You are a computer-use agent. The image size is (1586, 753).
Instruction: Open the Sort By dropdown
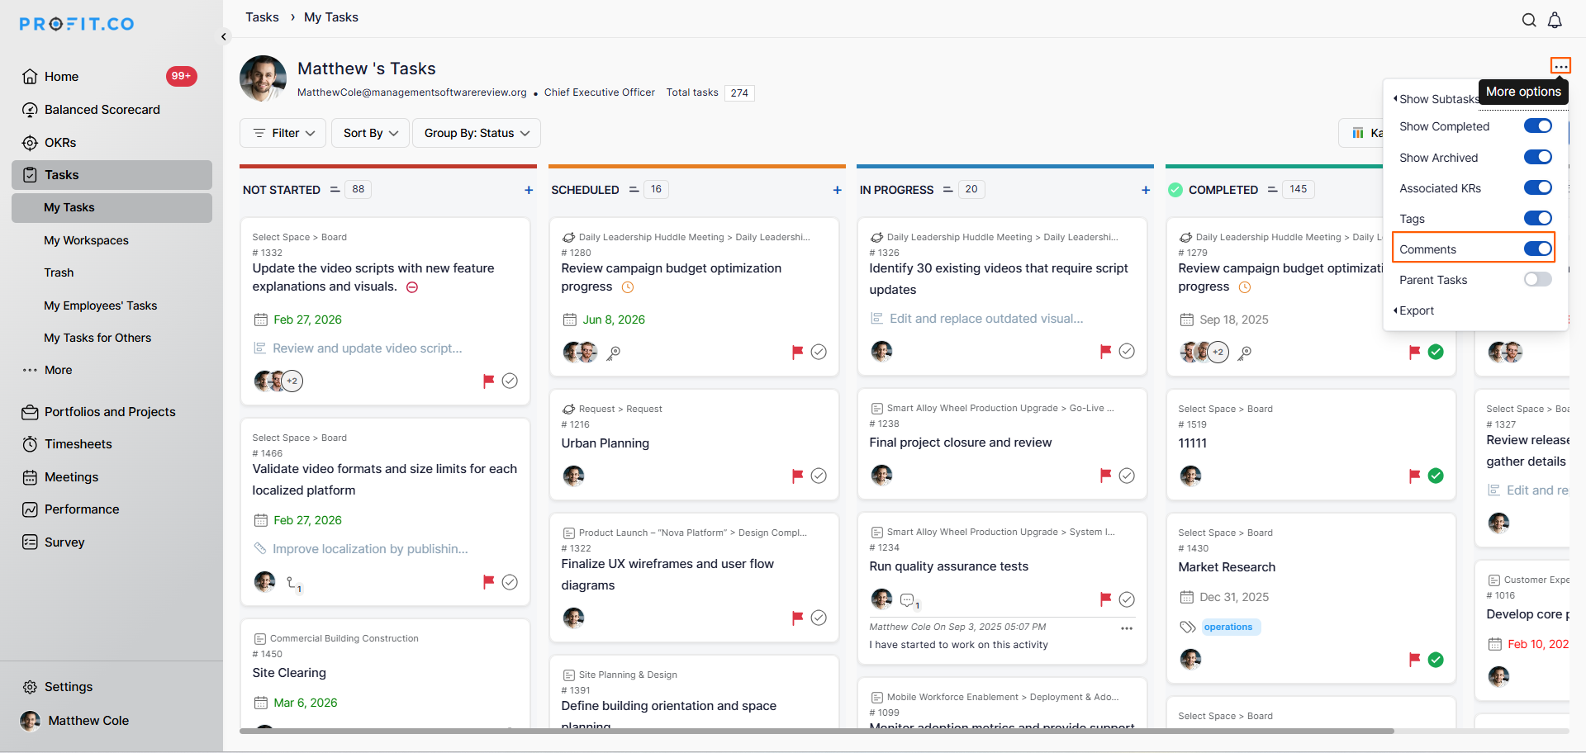click(370, 133)
